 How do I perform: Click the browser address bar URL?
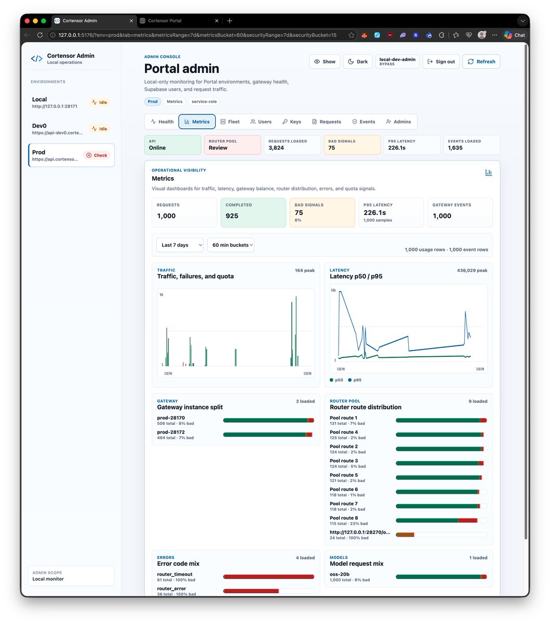(197, 35)
